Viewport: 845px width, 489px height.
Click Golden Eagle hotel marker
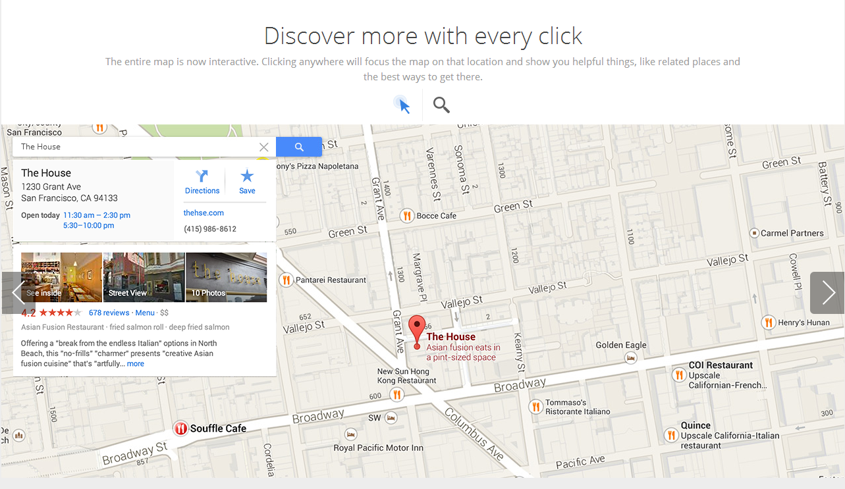pos(631,358)
